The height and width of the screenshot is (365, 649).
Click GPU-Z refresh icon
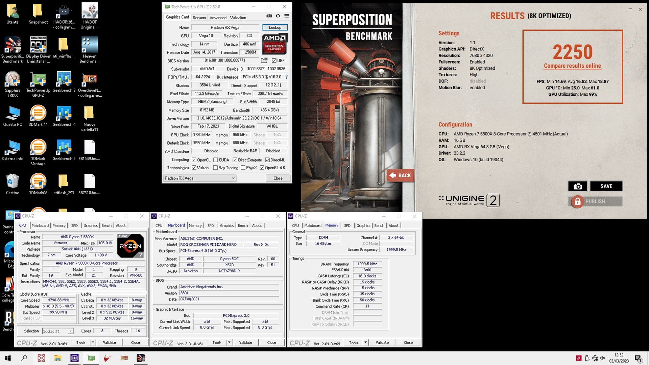click(x=278, y=16)
